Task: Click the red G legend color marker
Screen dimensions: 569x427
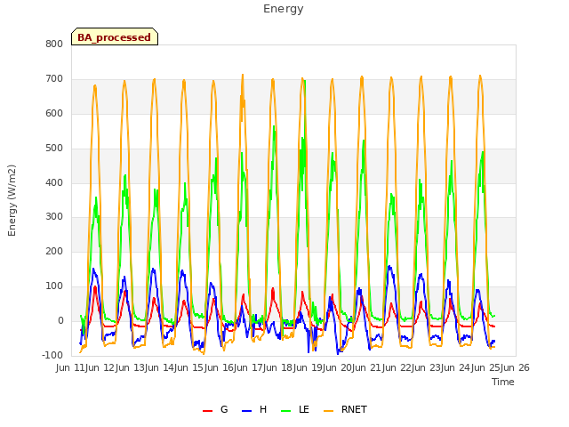Action: pyautogui.click(x=207, y=411)
